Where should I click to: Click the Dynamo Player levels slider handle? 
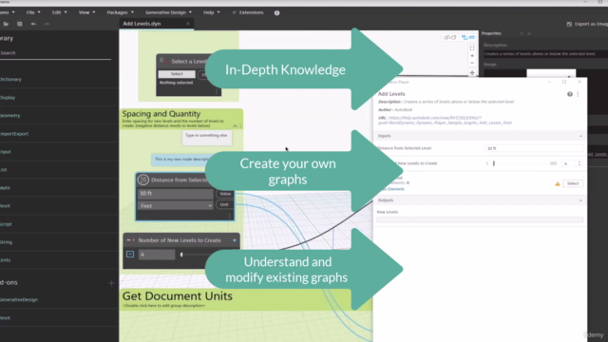(x=494, y=163)
